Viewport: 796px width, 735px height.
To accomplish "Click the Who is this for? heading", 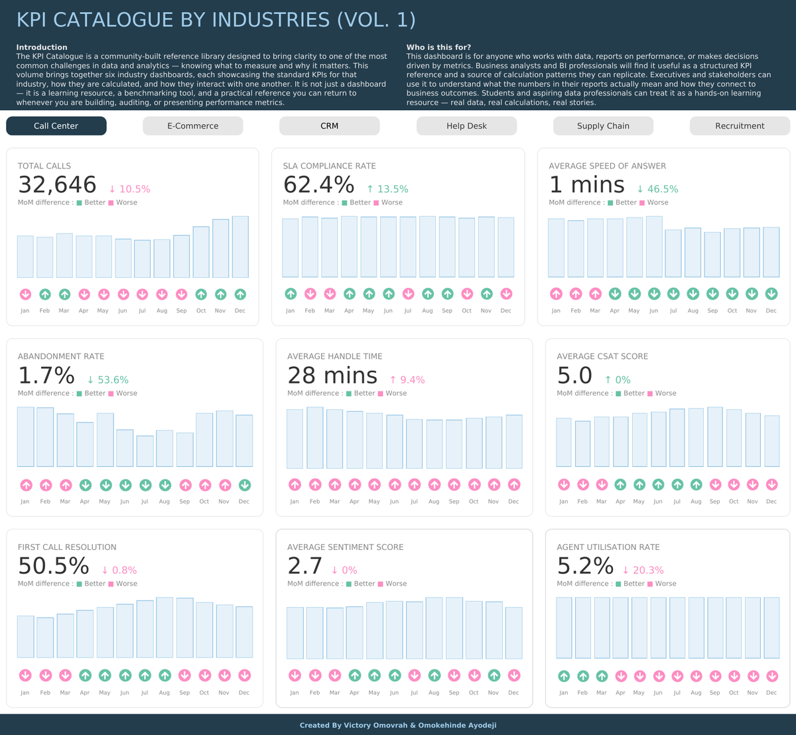I will click(439, 48).
